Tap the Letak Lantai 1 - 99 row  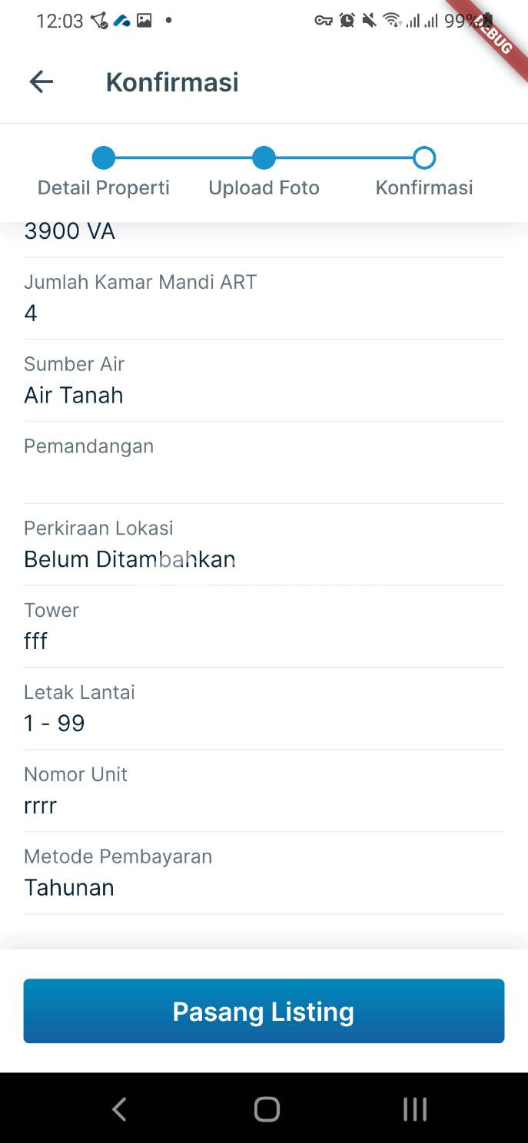point(264,708)
